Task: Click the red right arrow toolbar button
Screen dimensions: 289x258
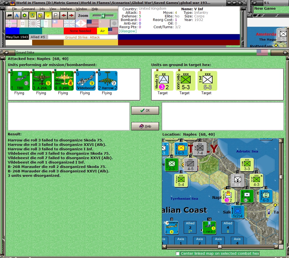Action: click(x=71, y=15)
